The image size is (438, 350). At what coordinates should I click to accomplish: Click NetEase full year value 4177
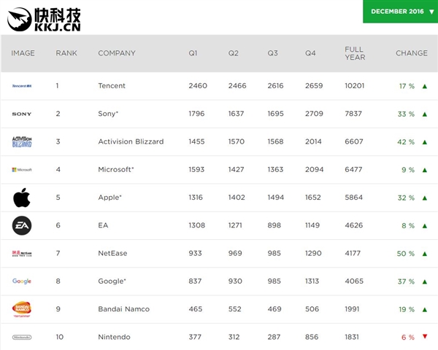tap(353, 253)
